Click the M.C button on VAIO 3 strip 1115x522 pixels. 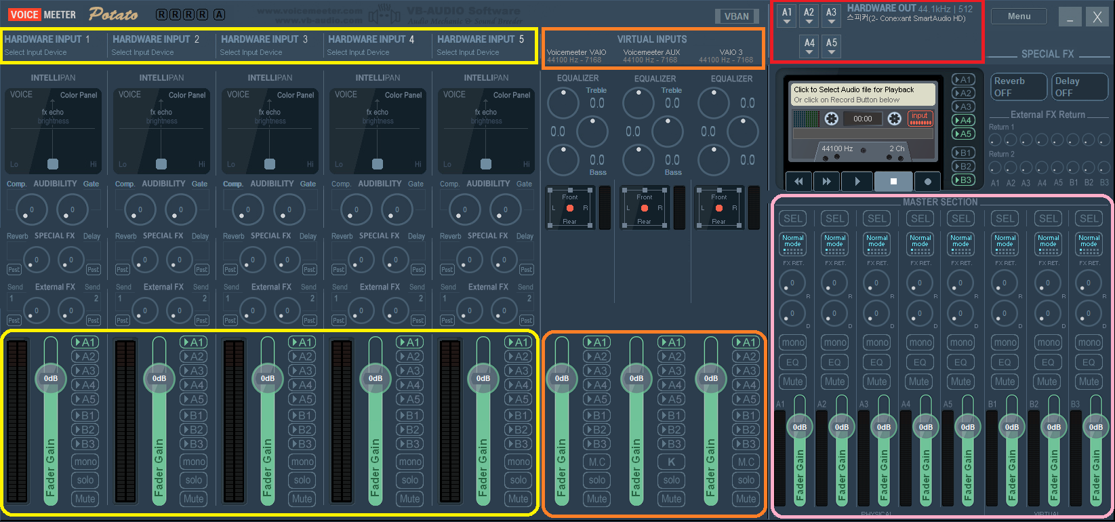746,462
